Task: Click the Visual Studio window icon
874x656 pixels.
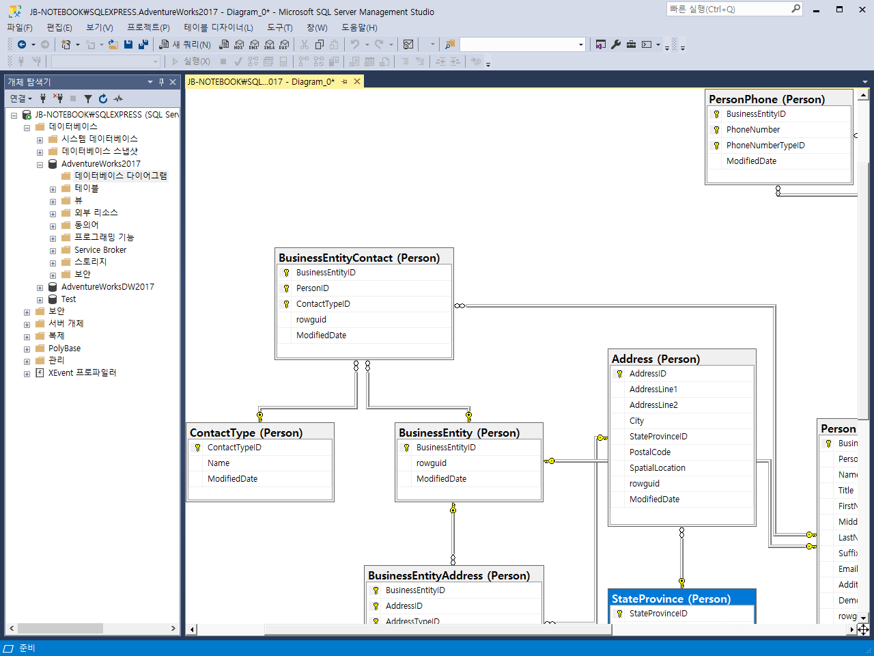Action: (x=601, y=44)
